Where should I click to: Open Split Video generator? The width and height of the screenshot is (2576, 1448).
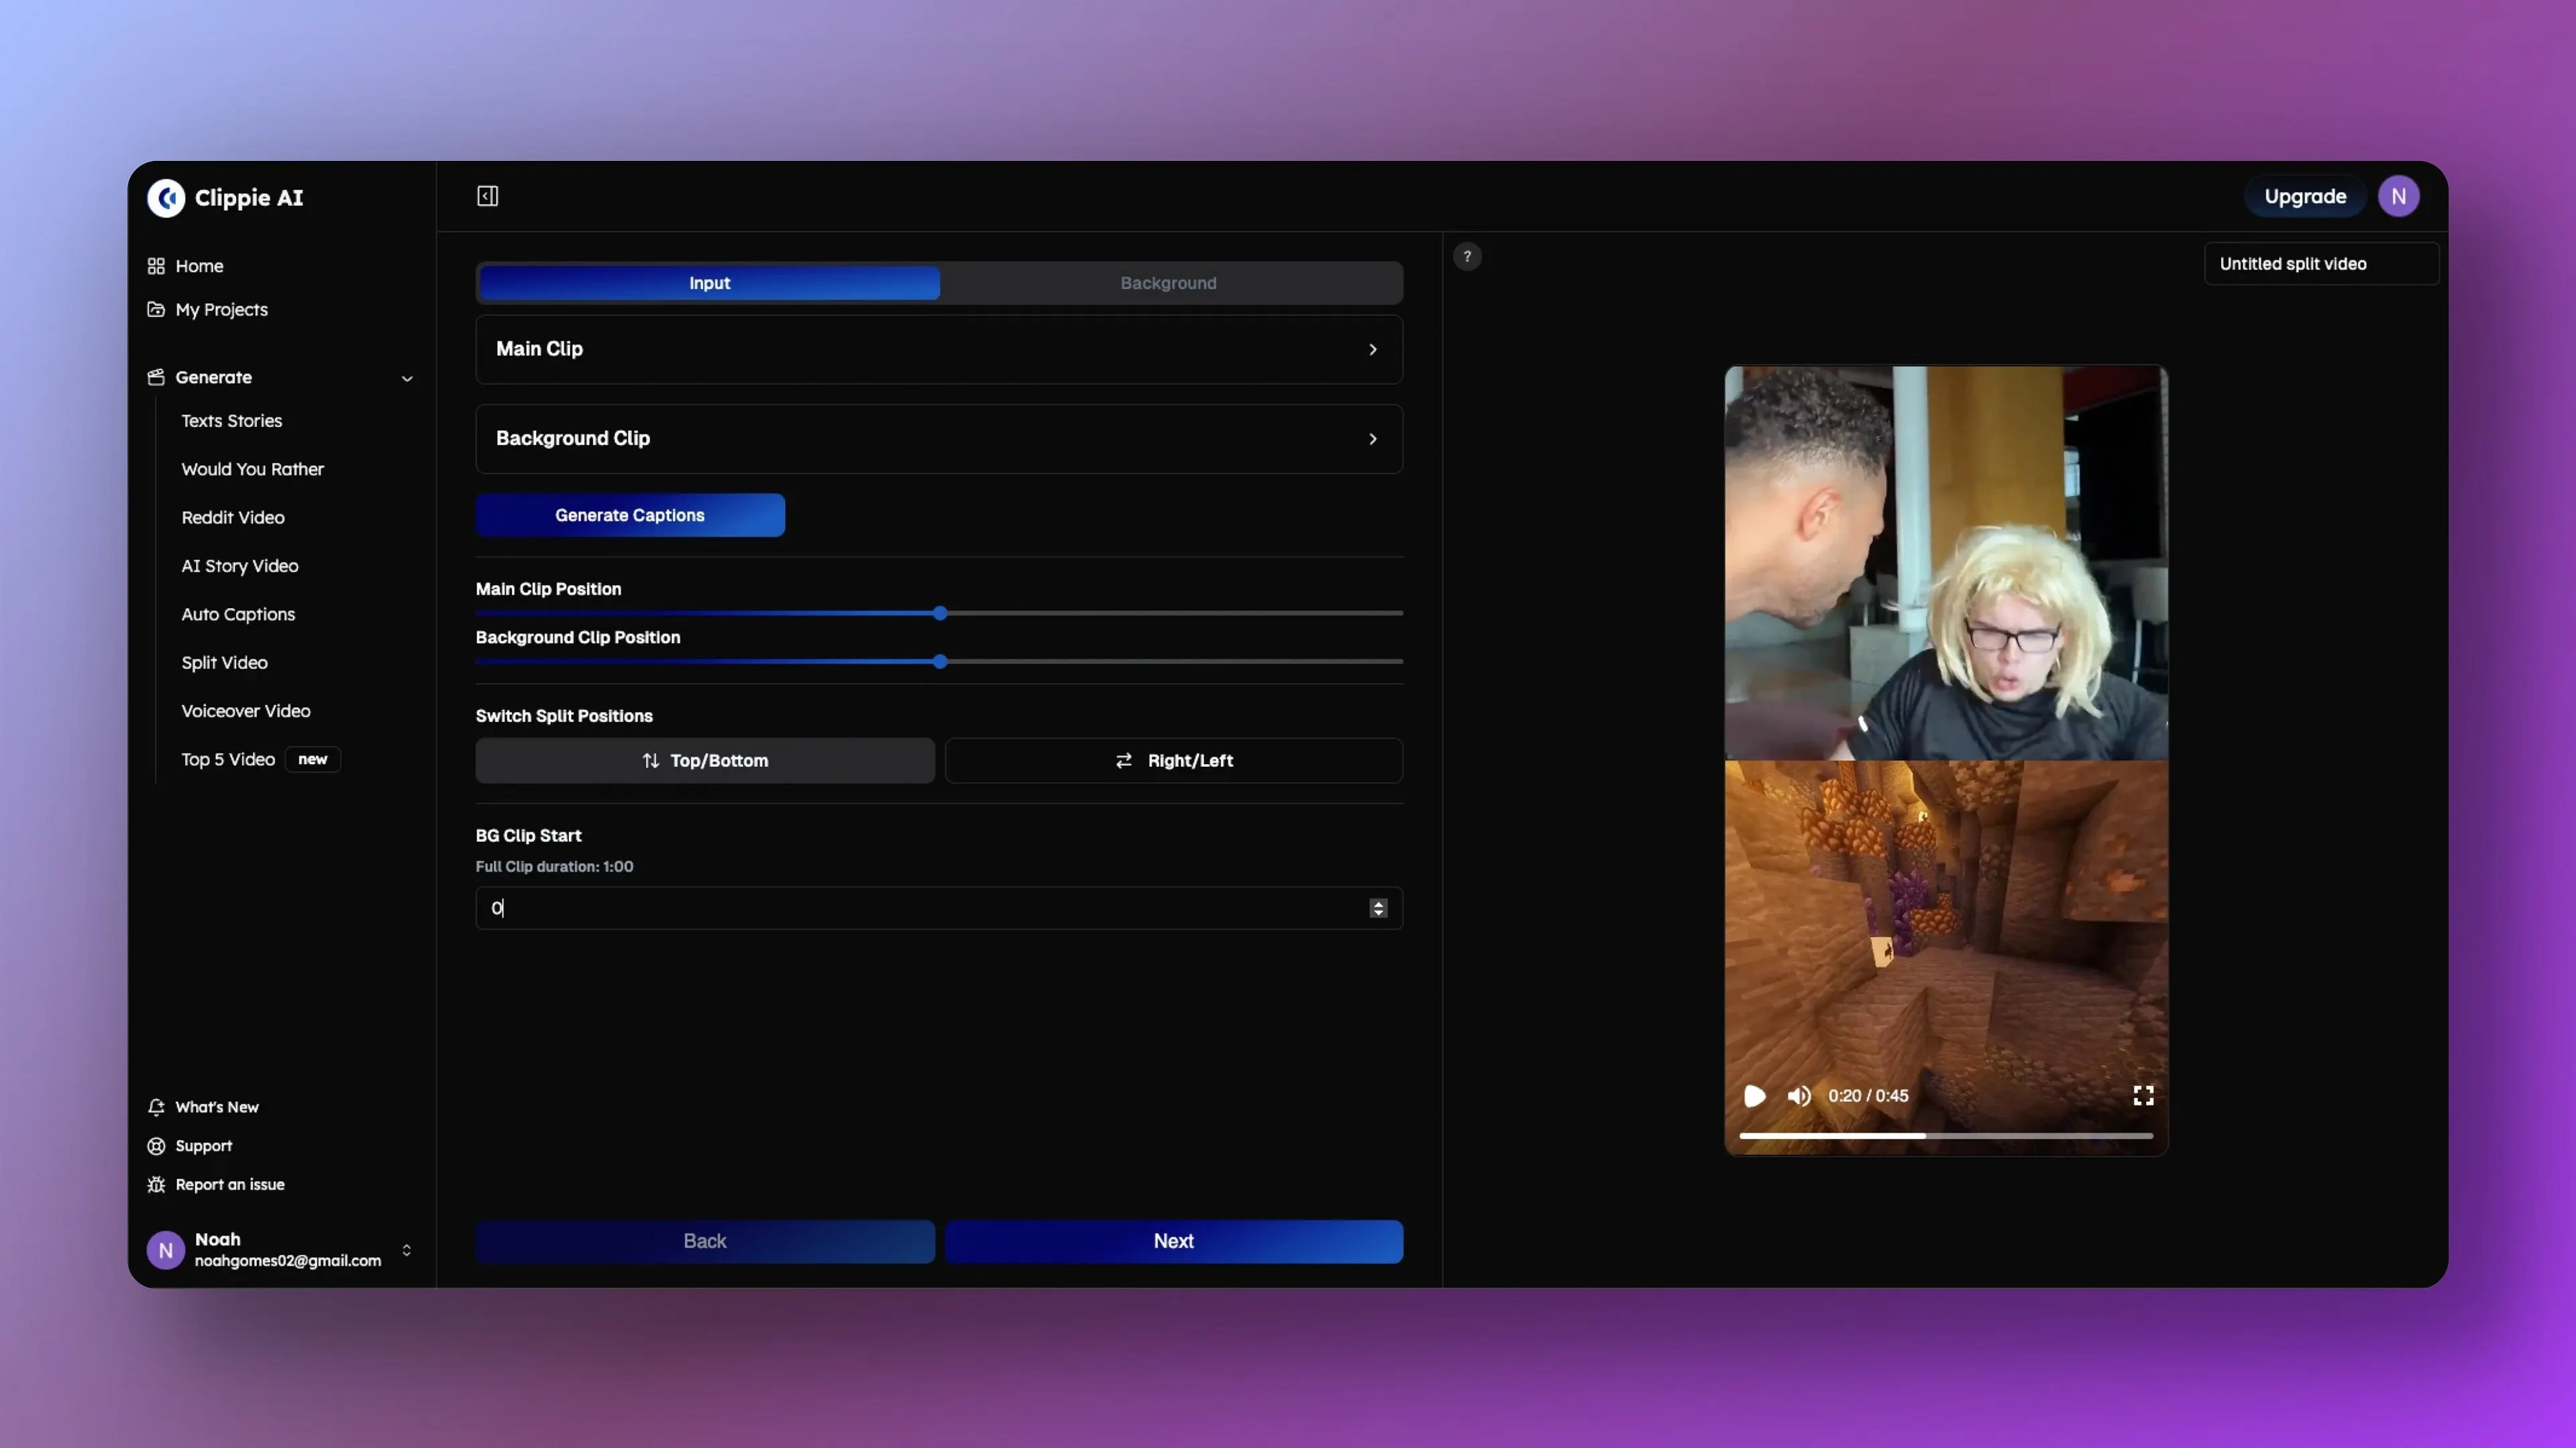[224, 662]
